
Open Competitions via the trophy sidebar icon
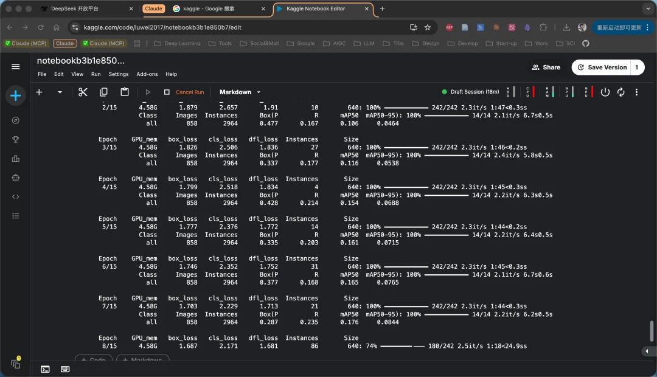point(15,139)
